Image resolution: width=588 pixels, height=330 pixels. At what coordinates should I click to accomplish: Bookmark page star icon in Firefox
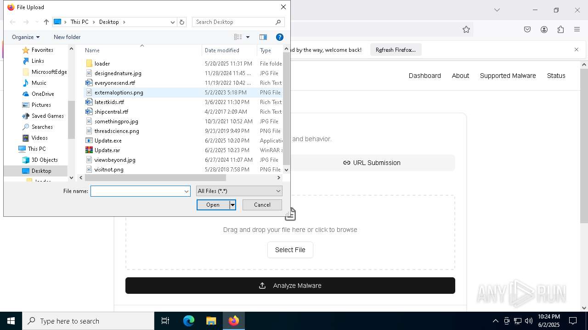tap(466, 29)
